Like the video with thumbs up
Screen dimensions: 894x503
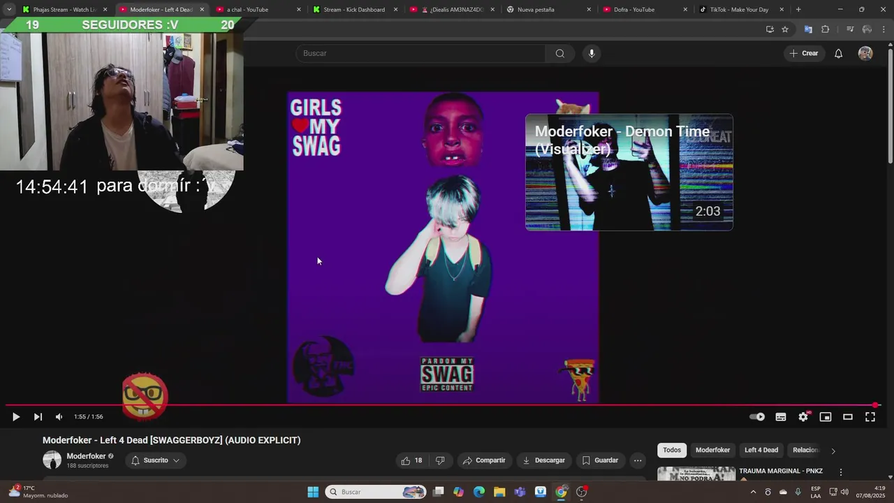pos(412,460)
